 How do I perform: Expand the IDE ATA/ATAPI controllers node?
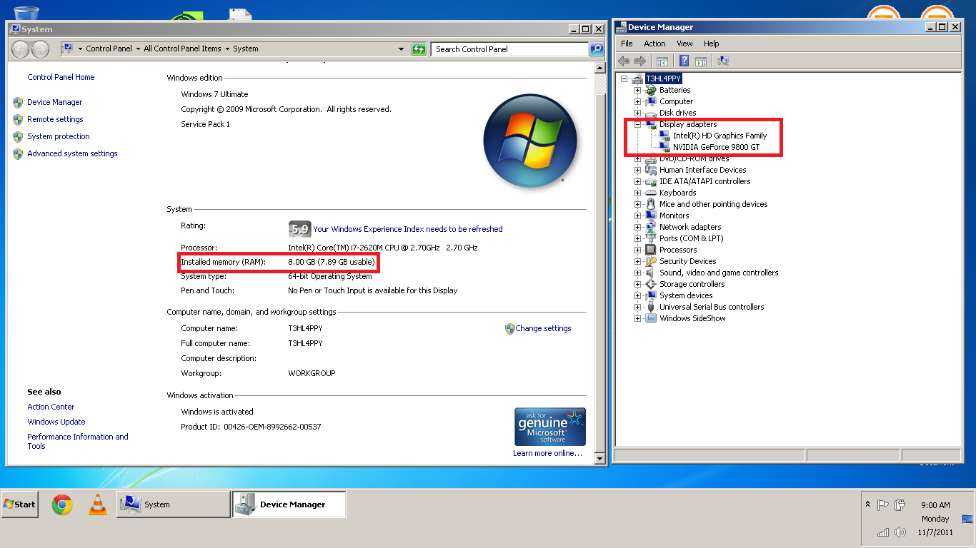638,182
